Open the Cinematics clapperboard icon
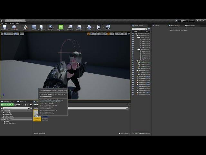The image size is (206, 155). (79, 27)
